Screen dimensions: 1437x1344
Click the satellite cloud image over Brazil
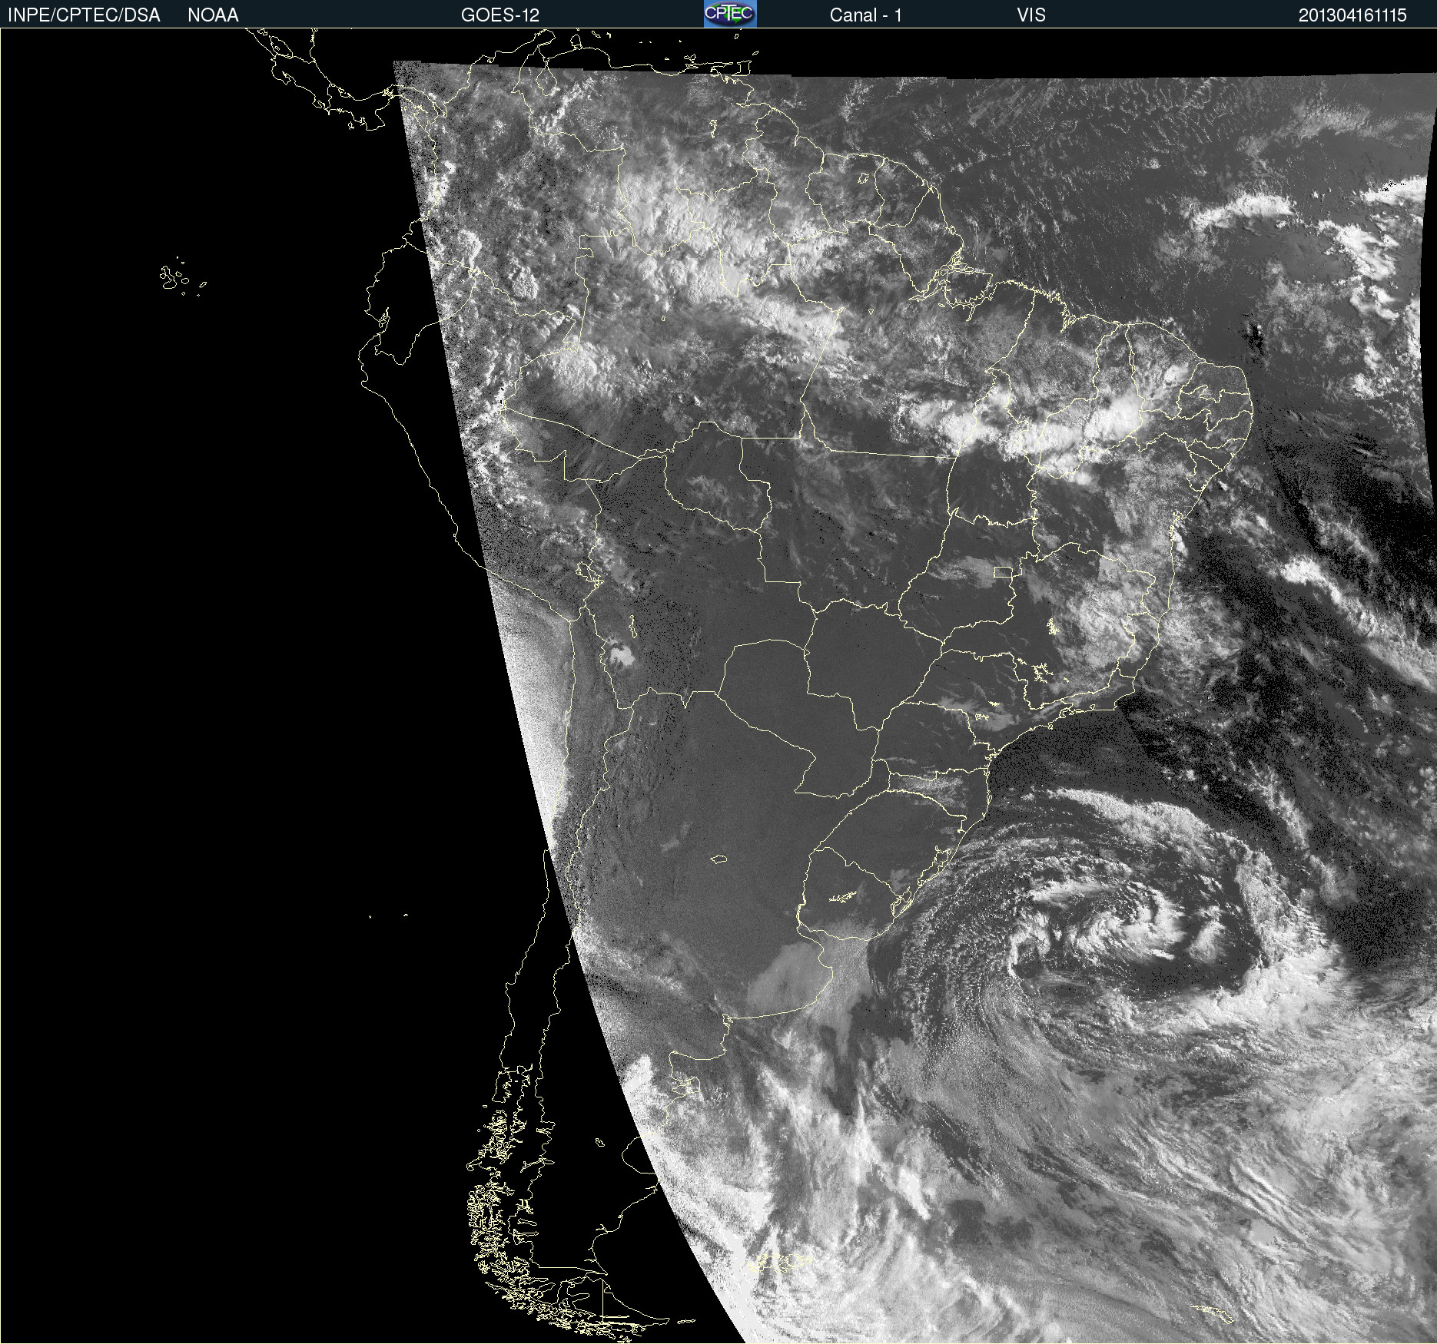718,686
